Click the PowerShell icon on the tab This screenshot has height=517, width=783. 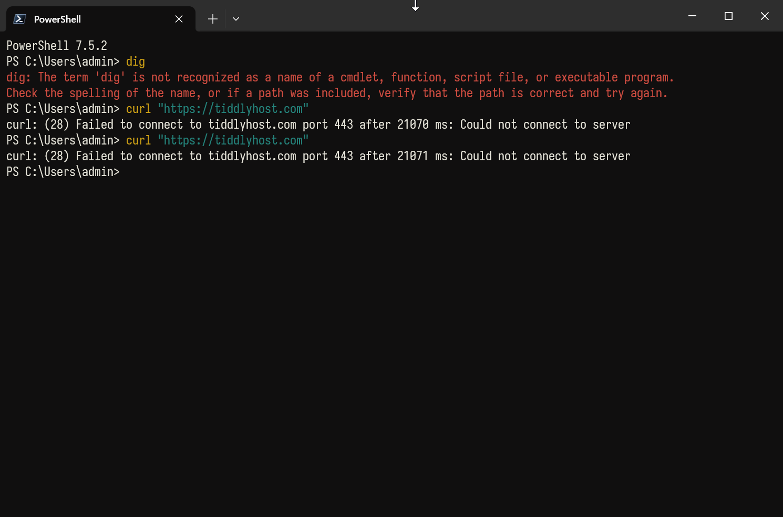tap(19, 19)
